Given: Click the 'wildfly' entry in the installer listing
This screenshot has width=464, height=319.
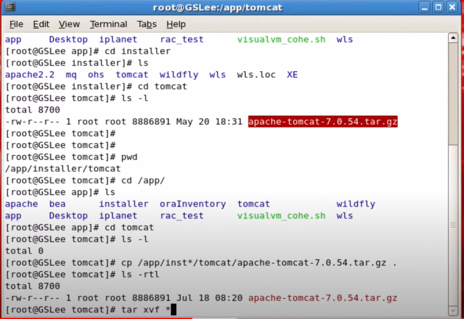Looking at the screenshot, I should [x=179, y=74].
